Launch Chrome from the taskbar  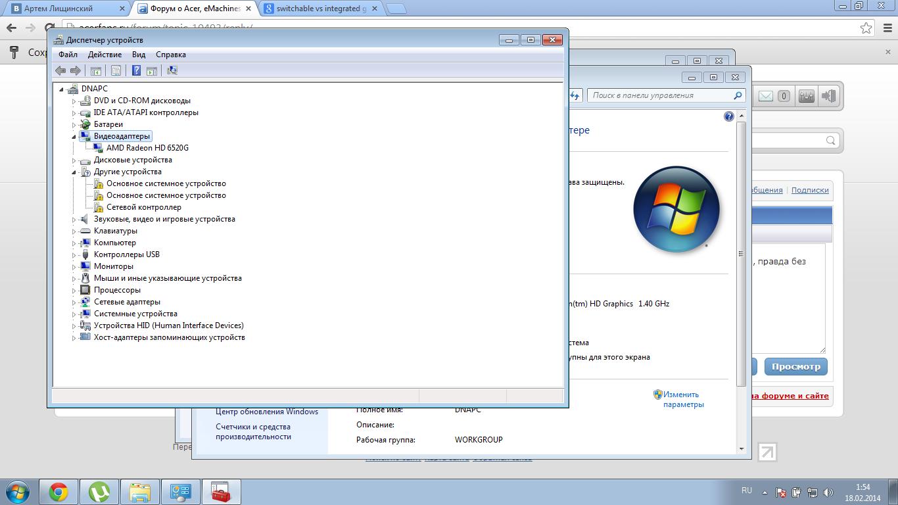click(59, 492)
